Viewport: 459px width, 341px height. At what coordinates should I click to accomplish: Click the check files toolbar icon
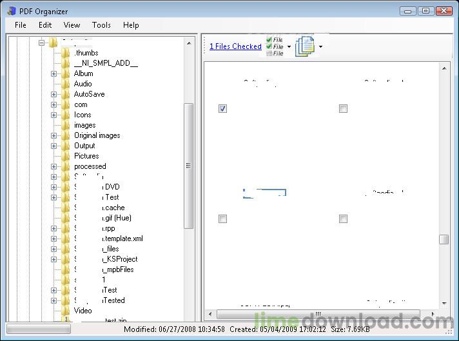pyautogui.click(x=275, y=46)
